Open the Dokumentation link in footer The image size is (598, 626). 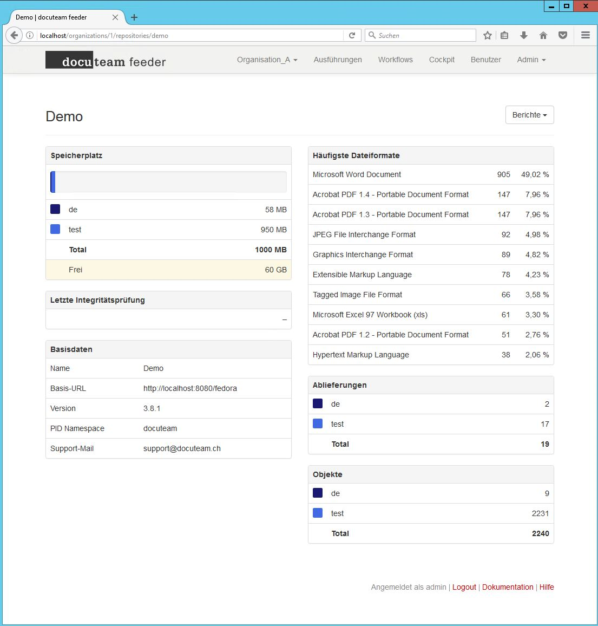(x=507, y=587)
